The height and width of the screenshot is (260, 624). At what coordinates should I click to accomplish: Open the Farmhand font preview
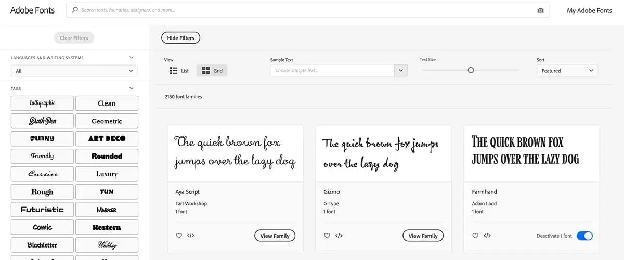pos(531,153)
